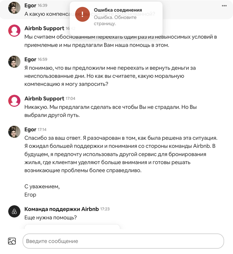This screenshot has height=254, width=233.
Task: Click the 17:14 timestamp
Action: tap(42, 130)
